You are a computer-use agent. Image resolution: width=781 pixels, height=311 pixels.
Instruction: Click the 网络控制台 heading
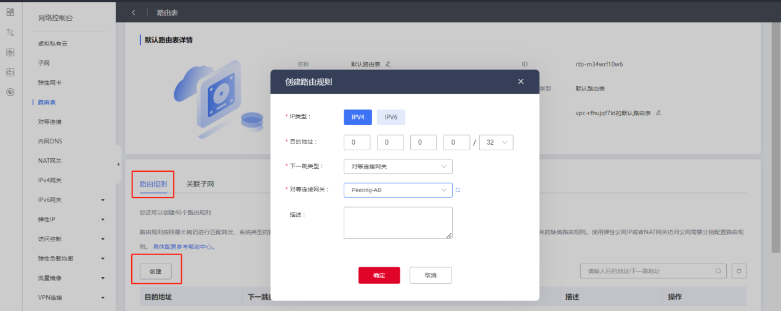coord(55,18)
